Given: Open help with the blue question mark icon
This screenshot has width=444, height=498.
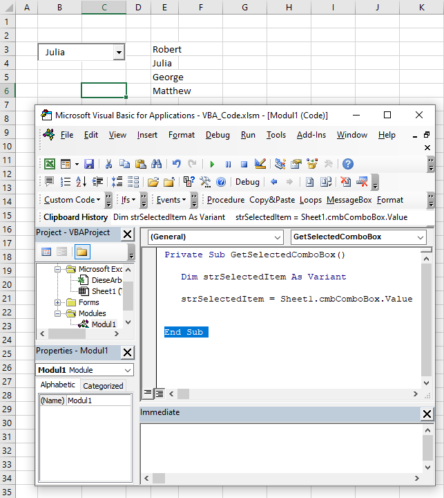Looking at the screenshot, I should 348,164.
